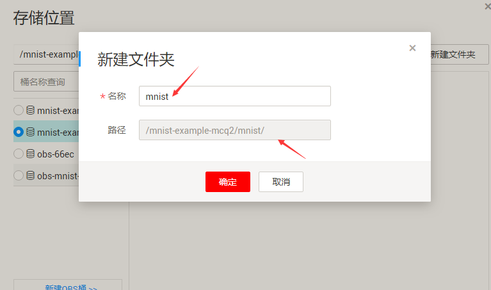Click the 桶名称查询 search box

46,81
